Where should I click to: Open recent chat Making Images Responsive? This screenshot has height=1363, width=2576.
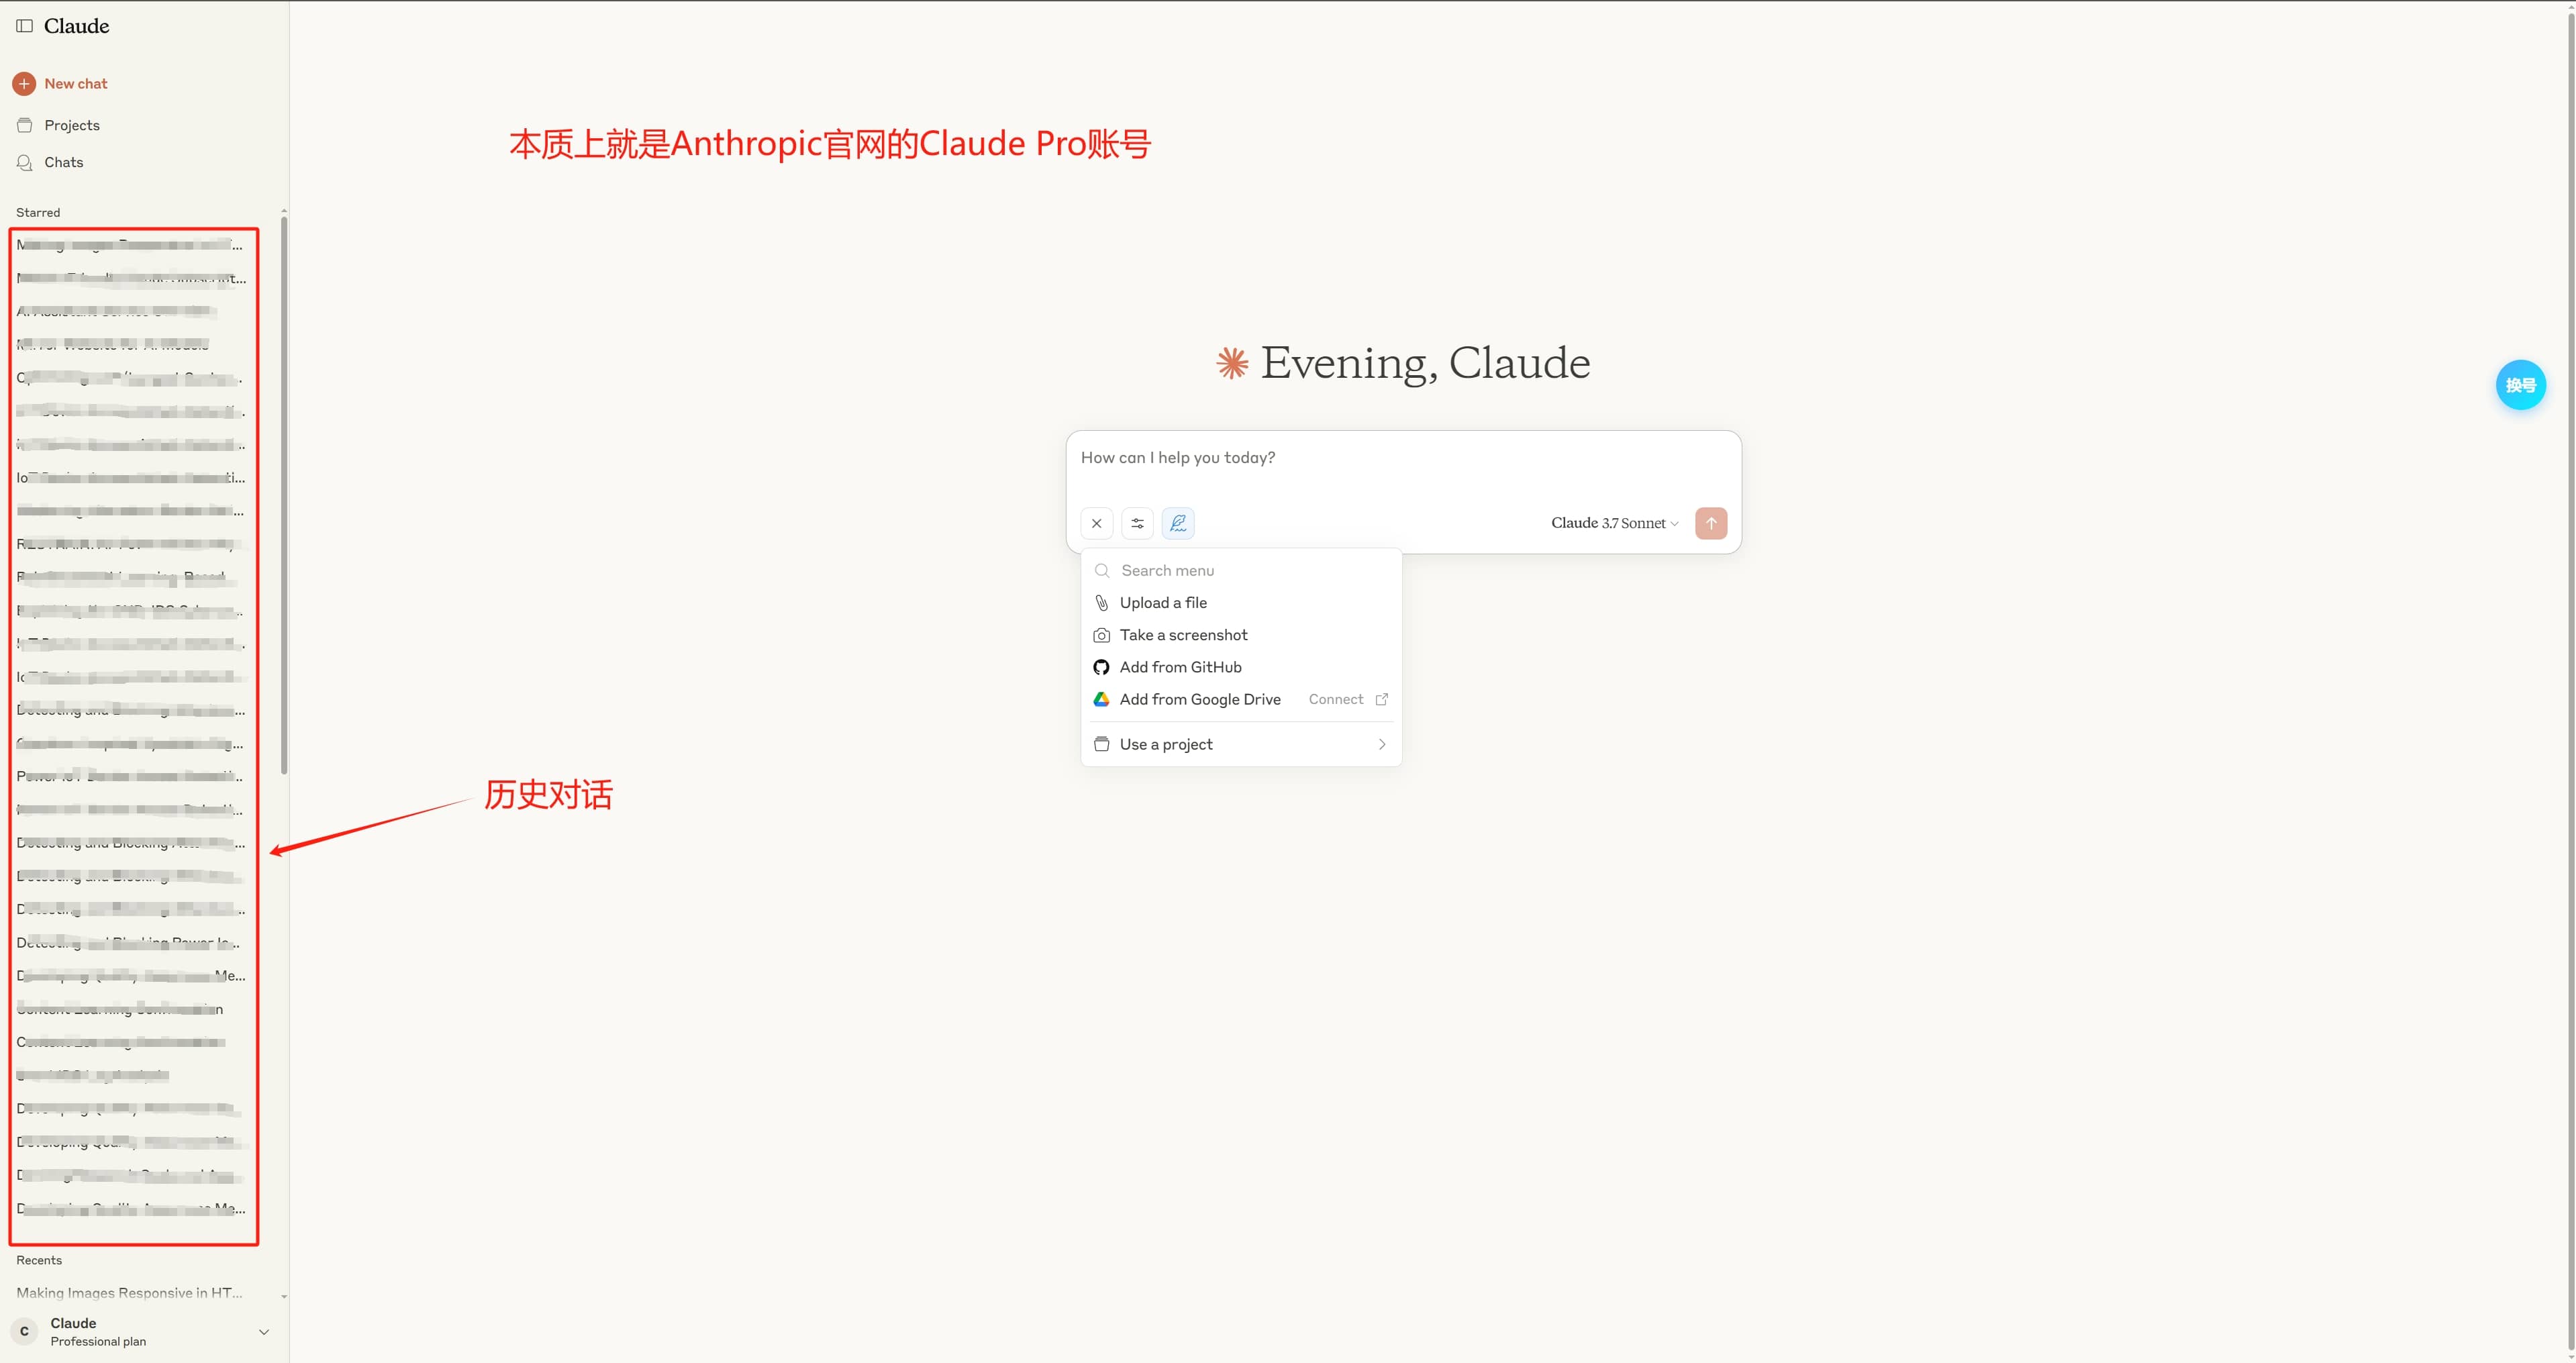pyautogui.click(x=129, y=1293)
